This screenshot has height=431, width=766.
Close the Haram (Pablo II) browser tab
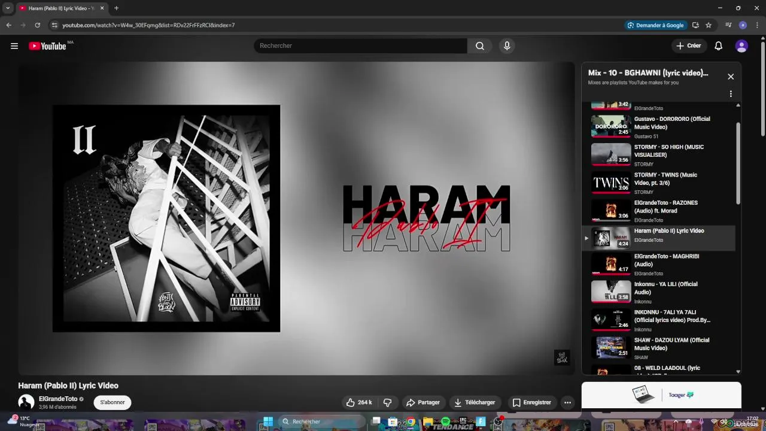(102, 8)
